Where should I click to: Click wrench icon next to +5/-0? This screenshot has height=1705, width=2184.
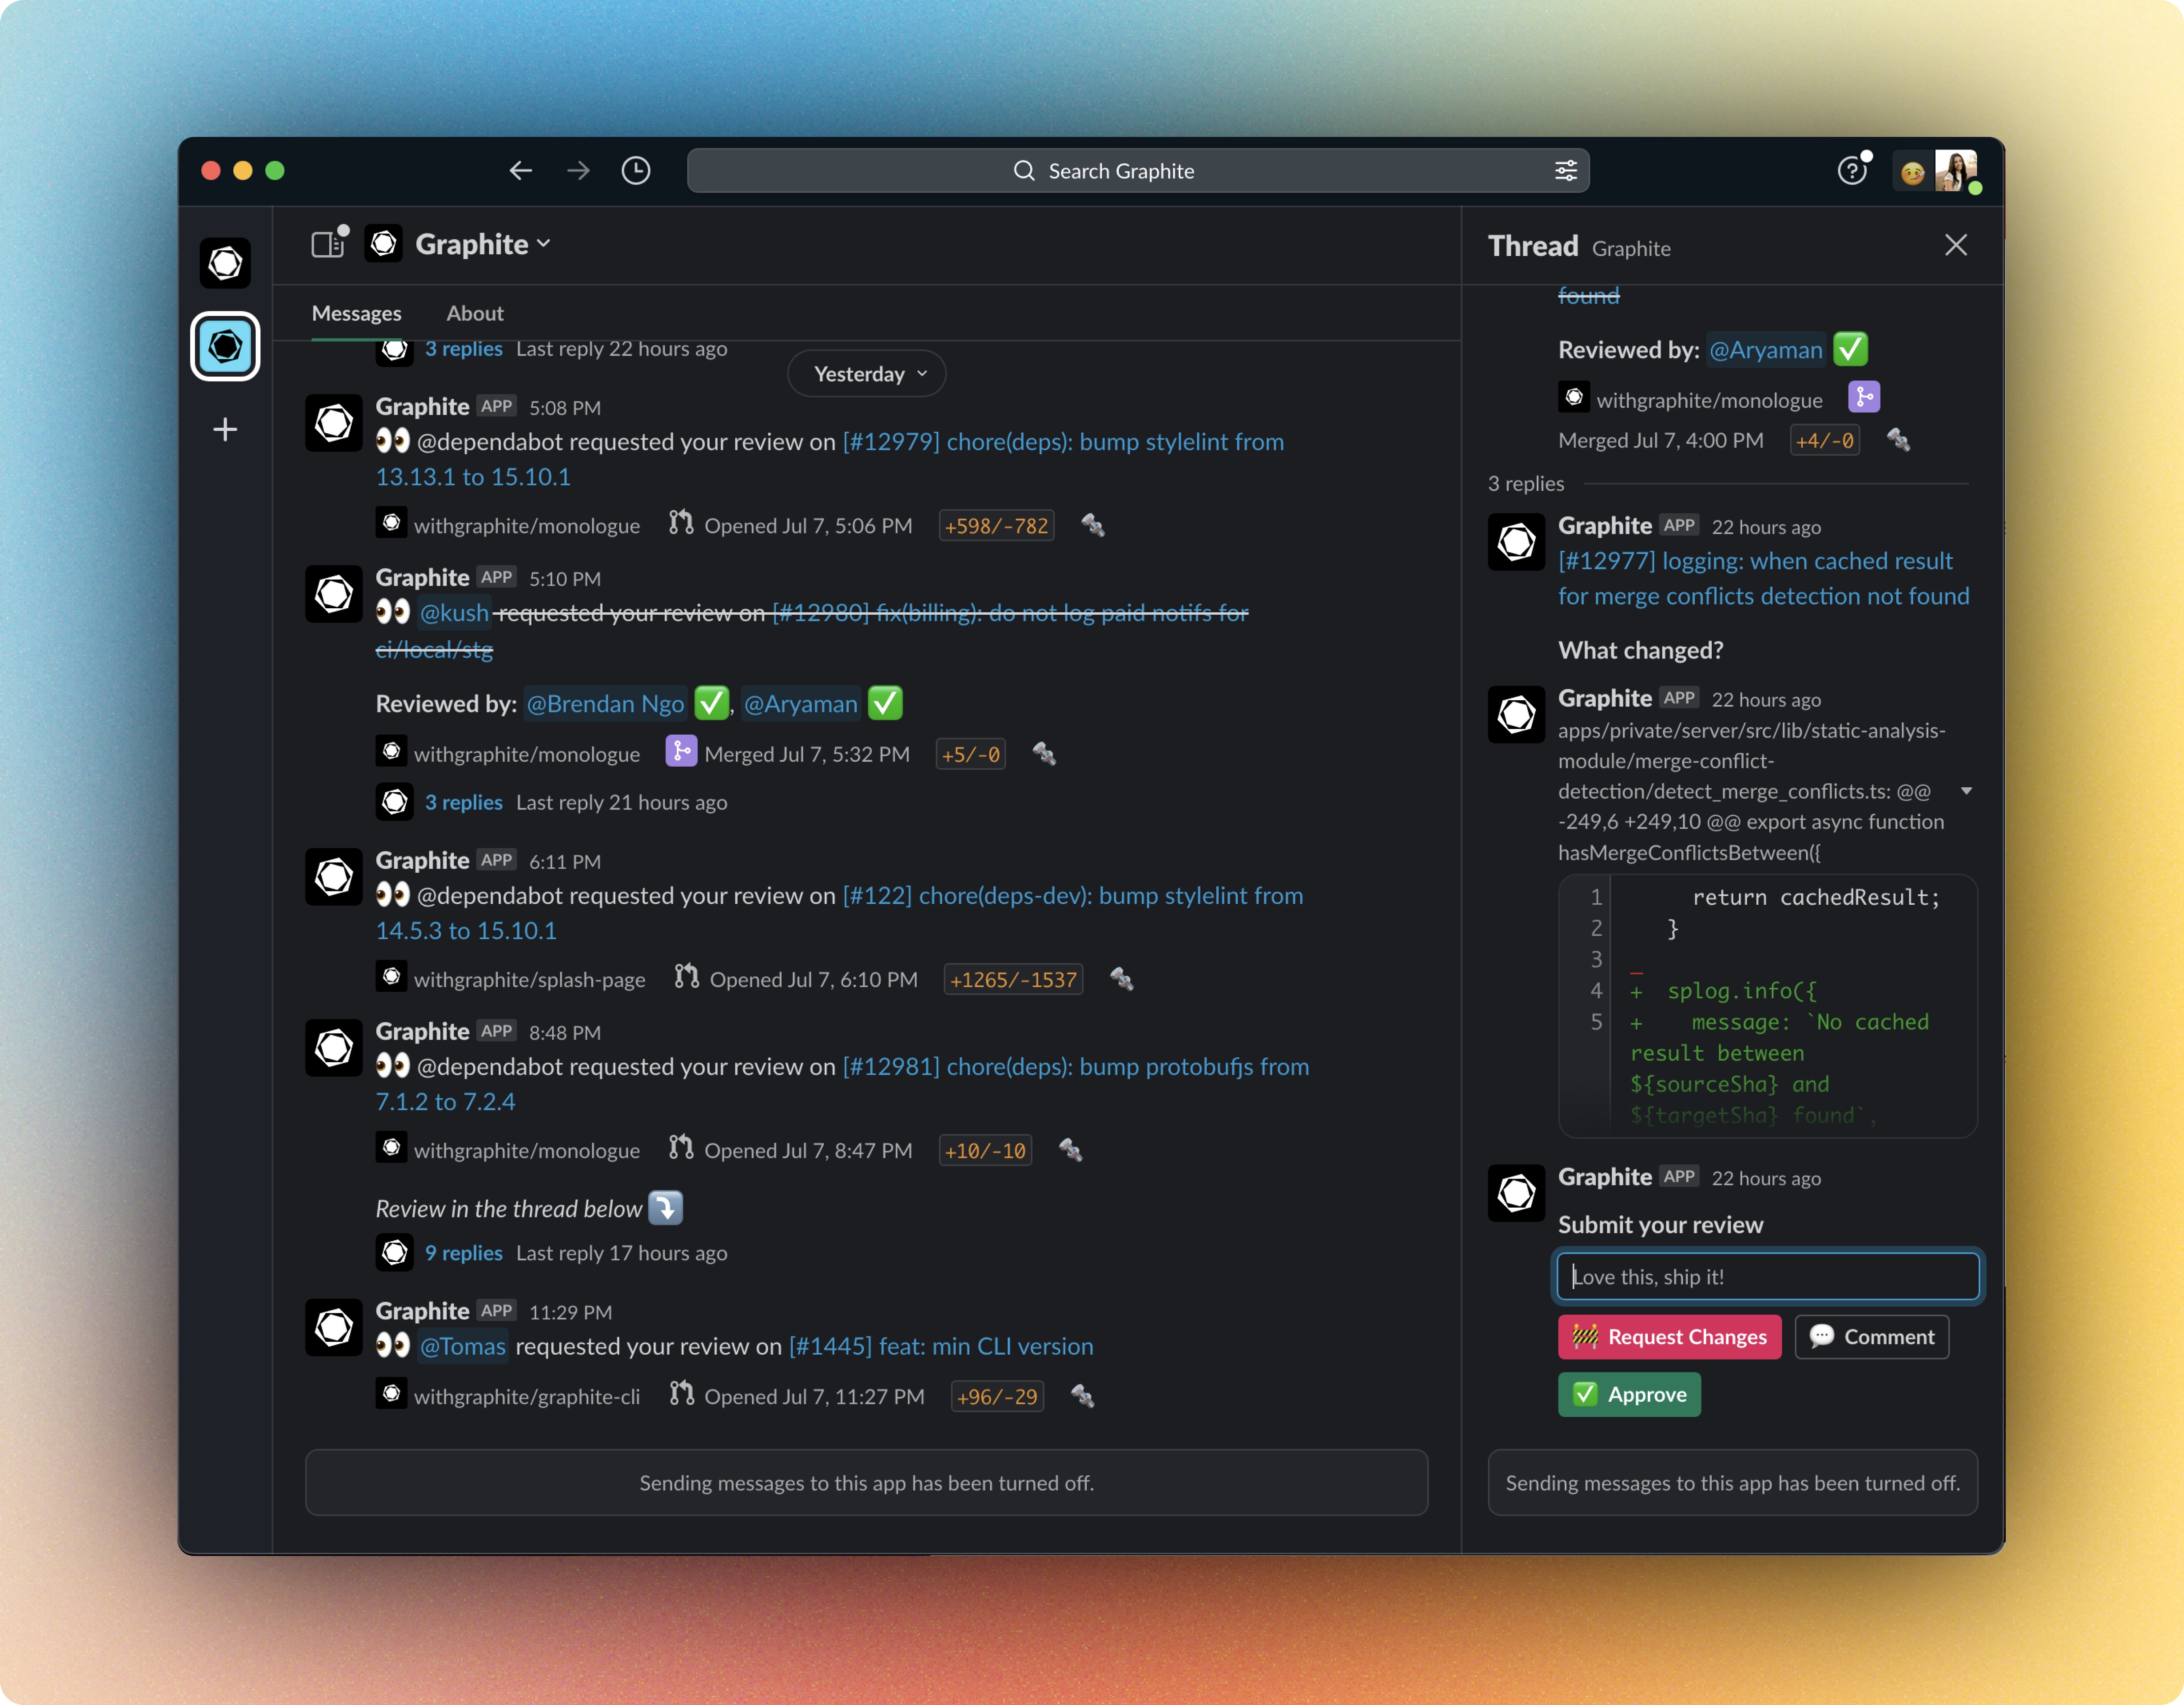pos(1044,754)
